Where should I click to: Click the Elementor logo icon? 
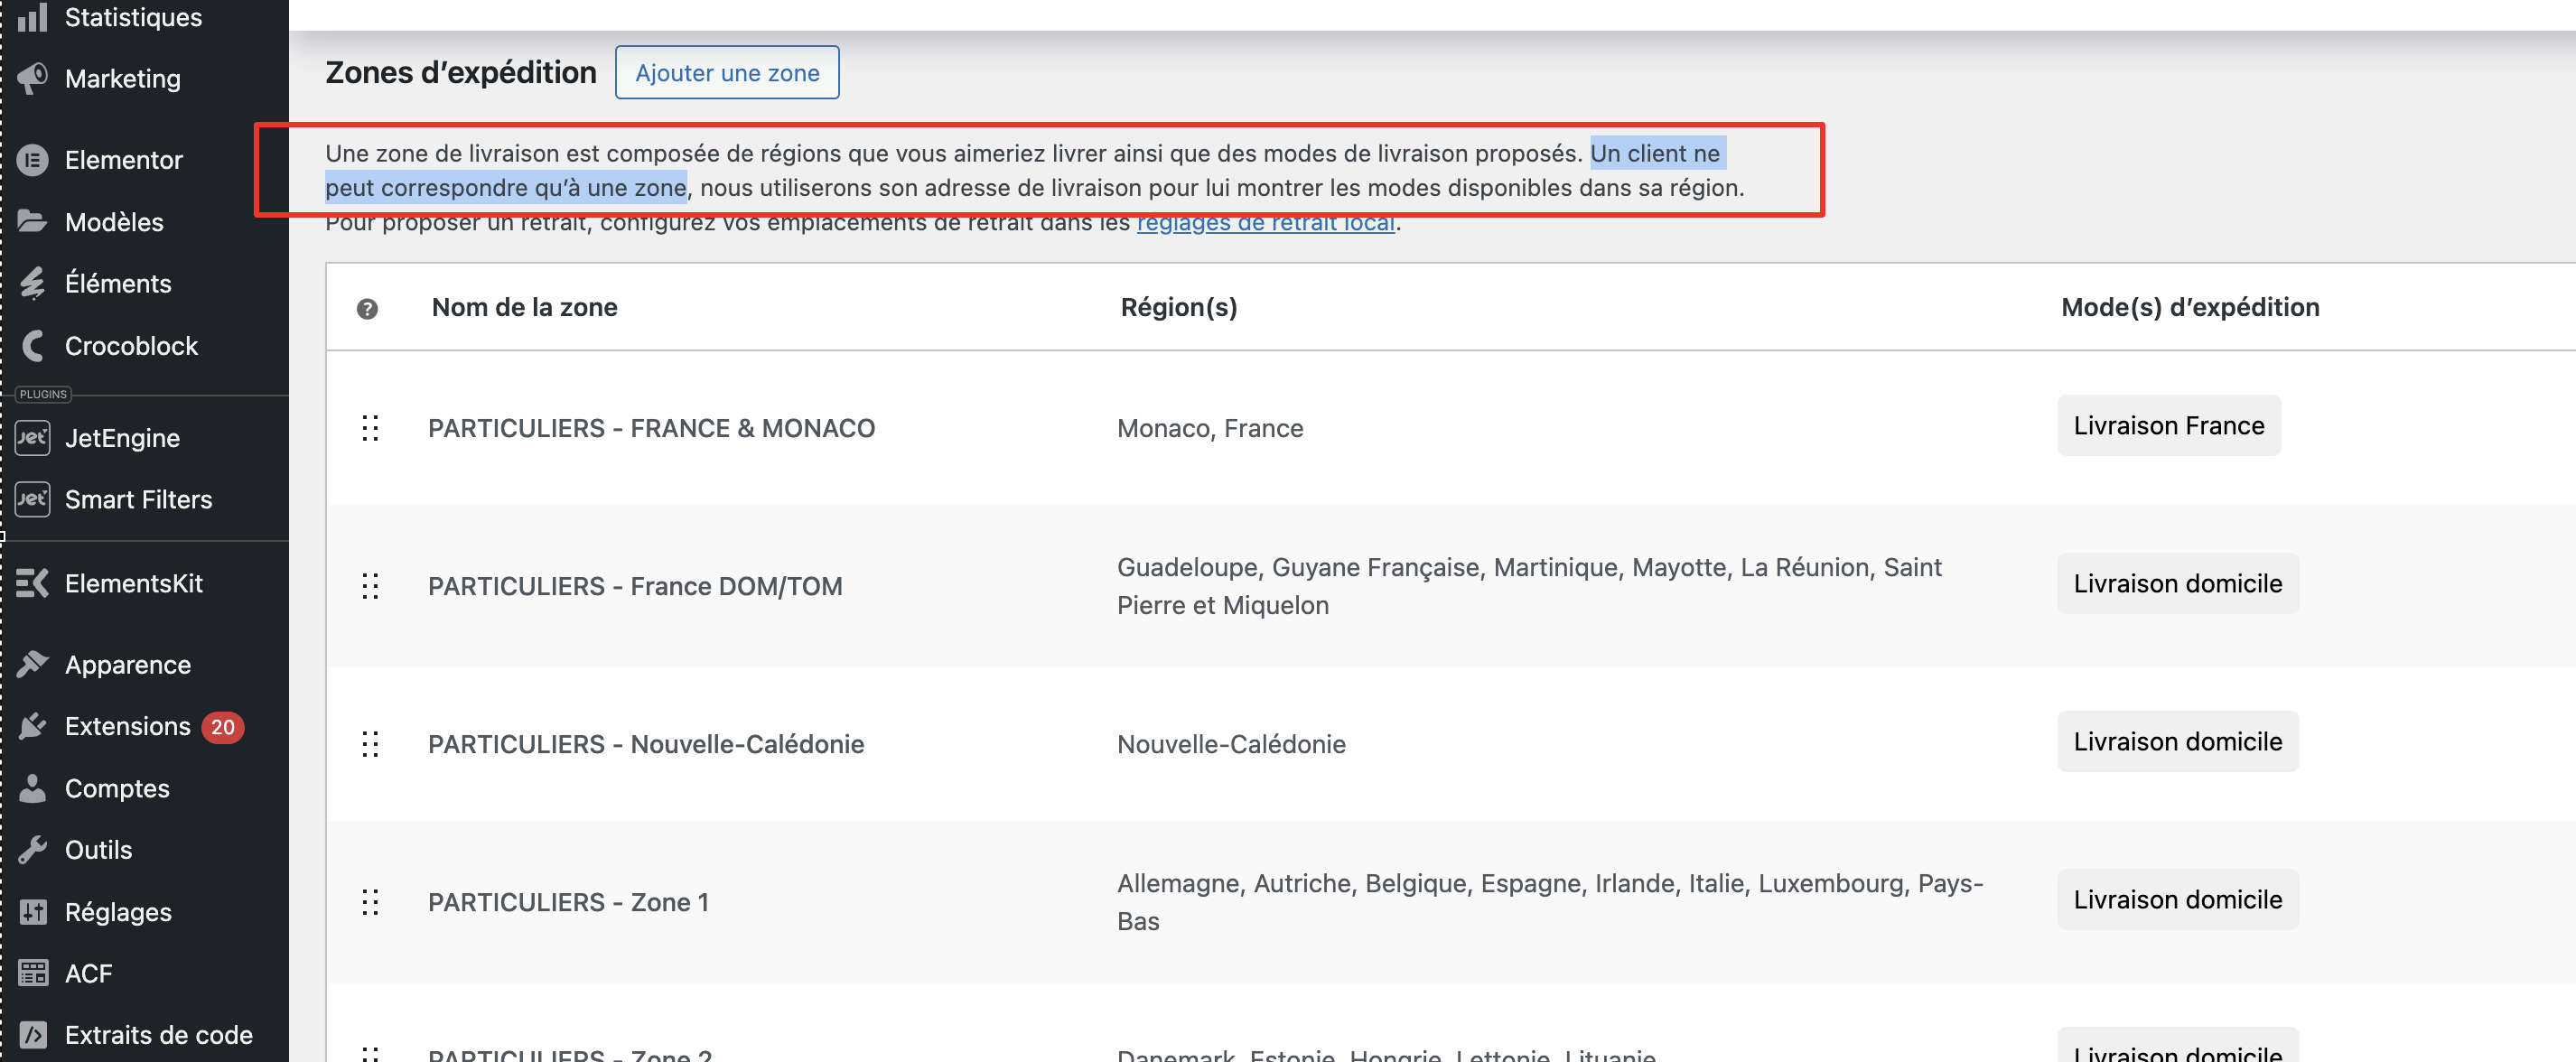pyautogui.click(x=33, y=160)
